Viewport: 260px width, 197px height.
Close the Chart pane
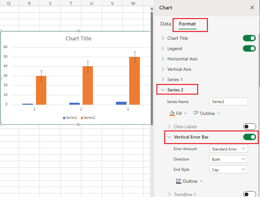(x=252, y=7)
